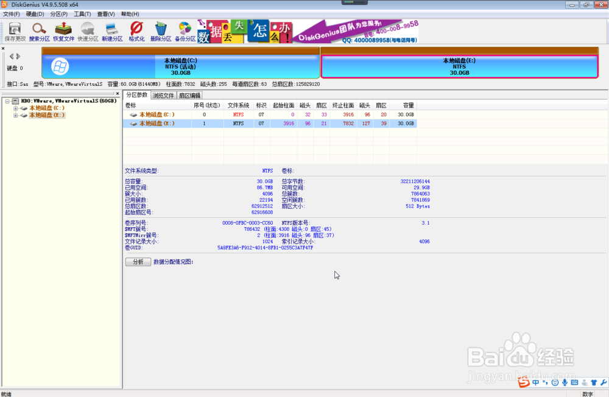
Task: Select 本地磁盘(E:) row in partition table
Action: 270,124
